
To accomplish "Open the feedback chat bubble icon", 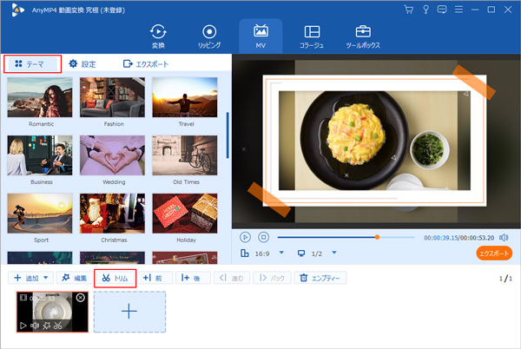I will tap(441, 10).
